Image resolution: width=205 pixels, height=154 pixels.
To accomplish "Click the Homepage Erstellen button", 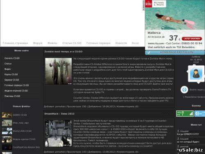I will (175, 53).
